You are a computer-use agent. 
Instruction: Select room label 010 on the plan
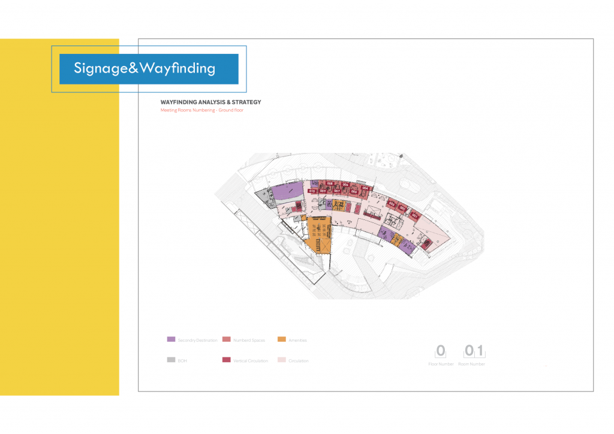(x=312, y=191)
